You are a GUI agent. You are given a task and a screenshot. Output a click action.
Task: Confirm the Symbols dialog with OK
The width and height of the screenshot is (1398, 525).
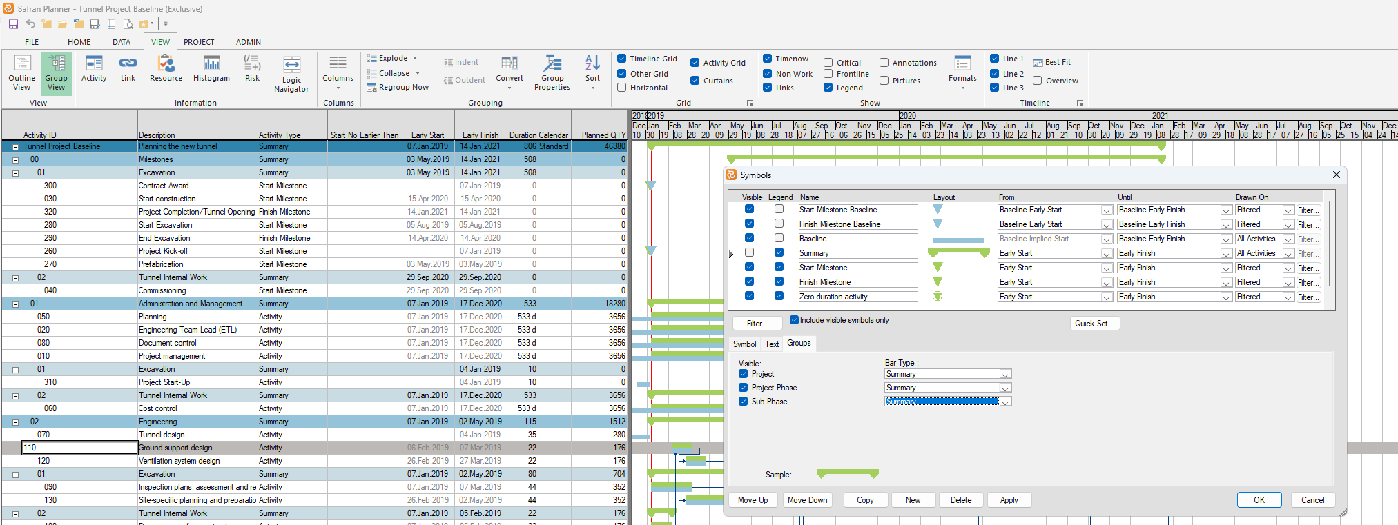click(x=1259, y=500)
